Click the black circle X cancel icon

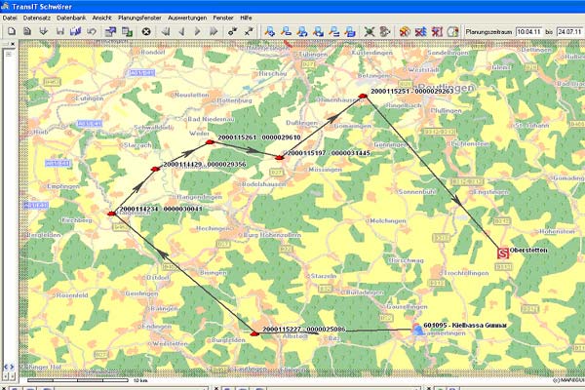pos(146,32)
